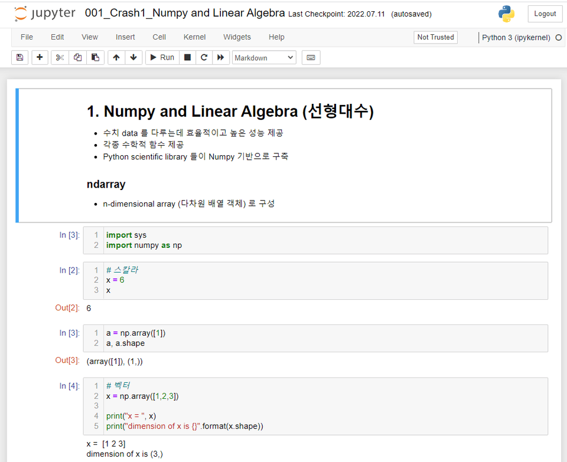Click the Python 3 (ipykernel) label

click(516, 38)
